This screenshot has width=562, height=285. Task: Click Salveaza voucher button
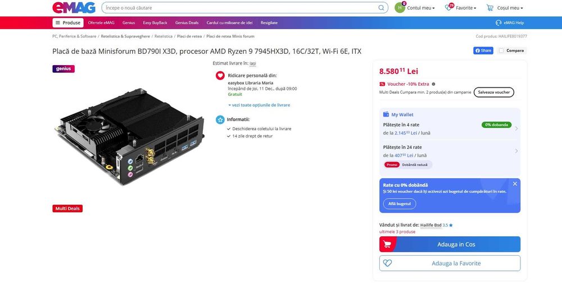click(x=494, y=92)
